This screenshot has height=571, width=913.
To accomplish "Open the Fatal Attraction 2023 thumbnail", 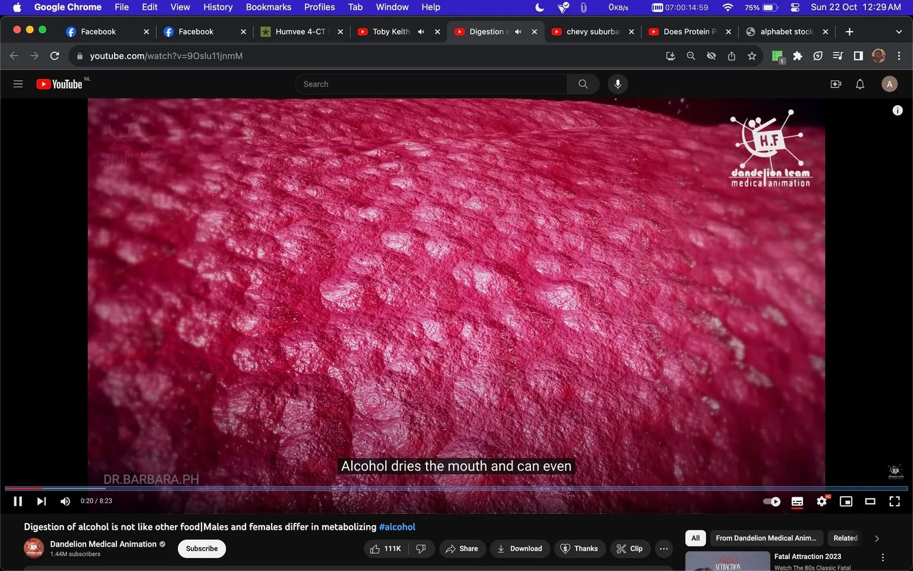I will coord(728,560).
